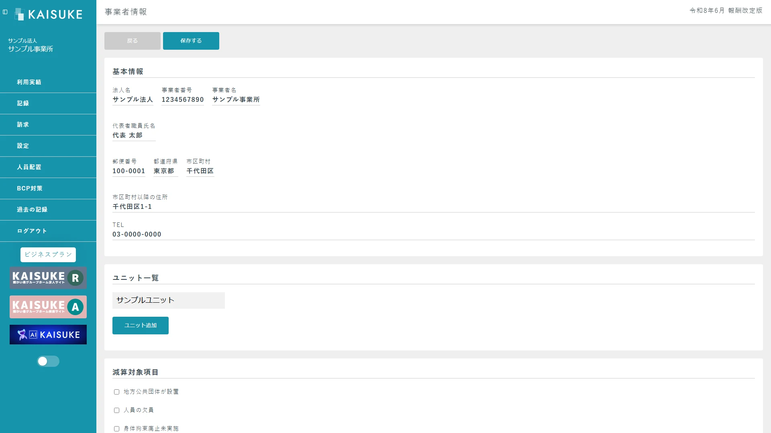Screen dimensions: 771x433
Task: Edit the TEL field
Action: click(434, 235)
